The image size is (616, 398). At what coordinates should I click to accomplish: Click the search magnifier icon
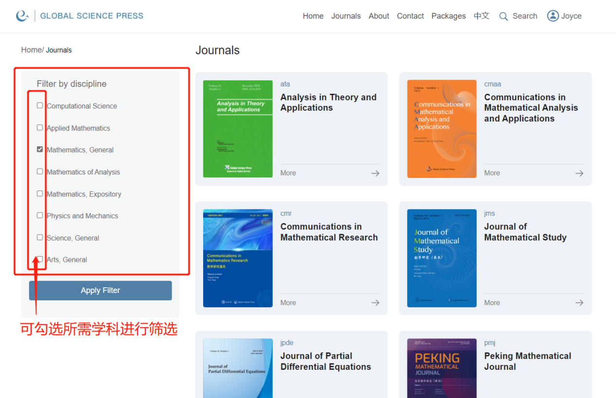pos(503,17)
